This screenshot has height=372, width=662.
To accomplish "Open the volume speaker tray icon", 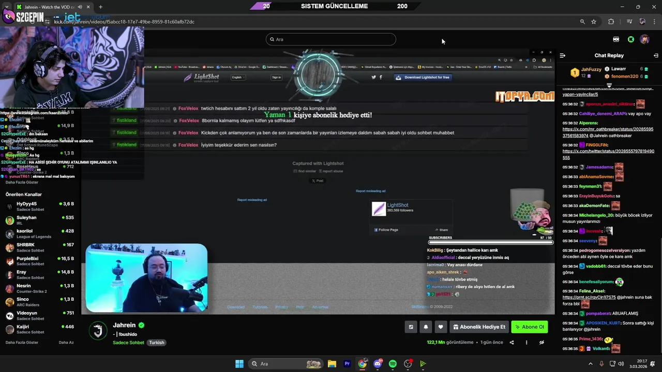I will click(x=621, y=364).
